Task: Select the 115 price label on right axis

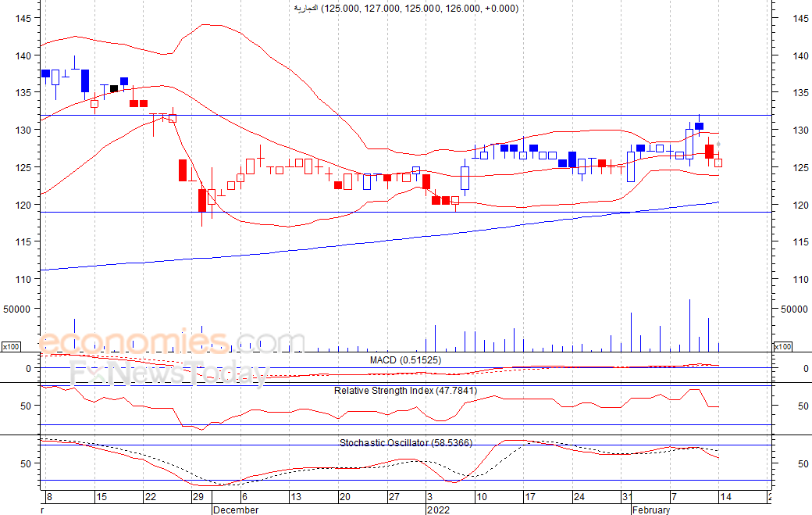Action: (x=800, y=242)
